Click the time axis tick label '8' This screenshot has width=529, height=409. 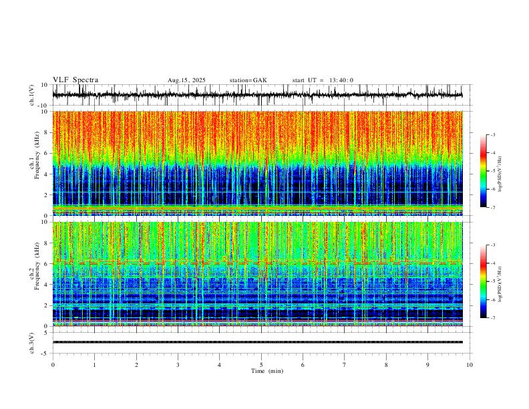pos(386,365)
